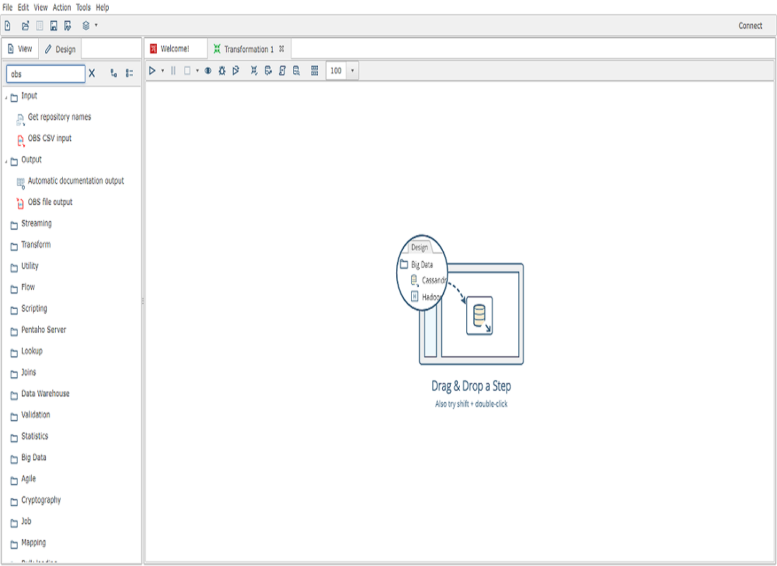The image size is (777, 566).
Task: Debug the transformation using the bug icon
Action: pos(222,71)
